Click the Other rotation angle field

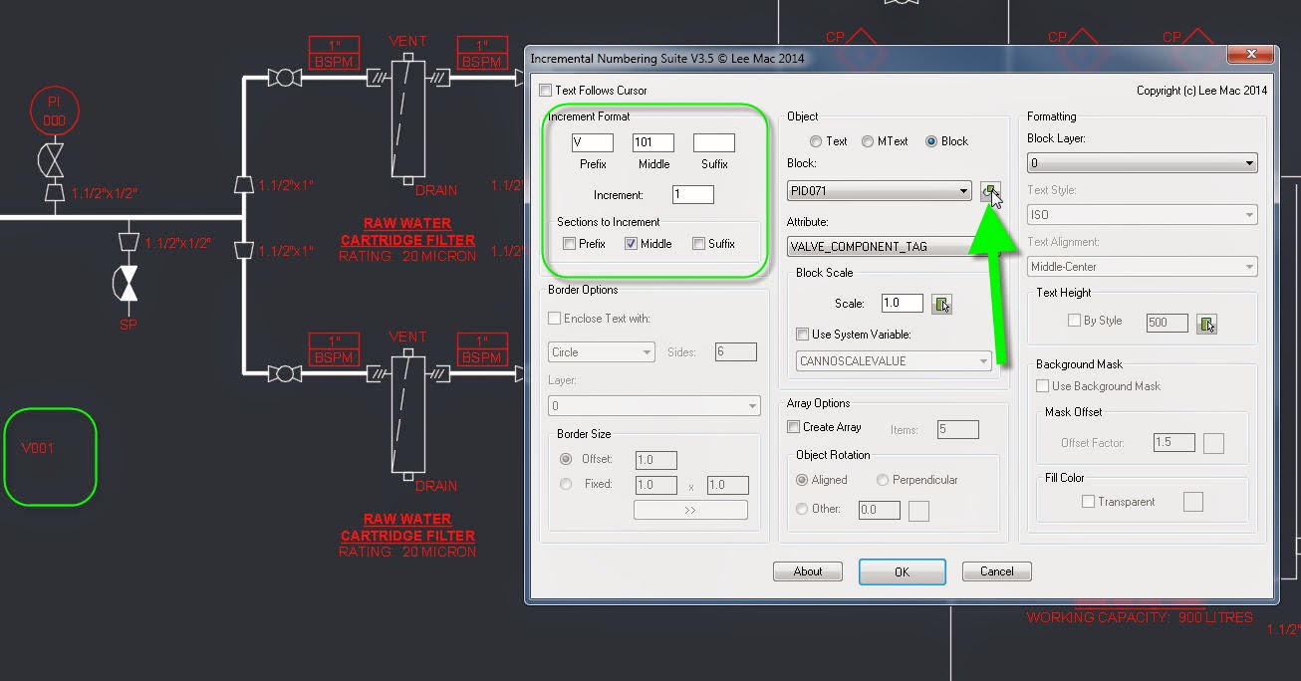pyautogui.click(x=880, y=510)
